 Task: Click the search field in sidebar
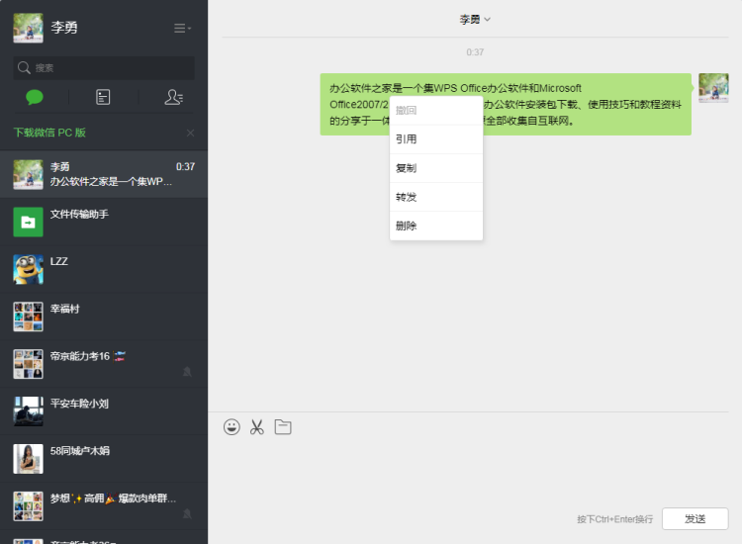click(104, 67)
